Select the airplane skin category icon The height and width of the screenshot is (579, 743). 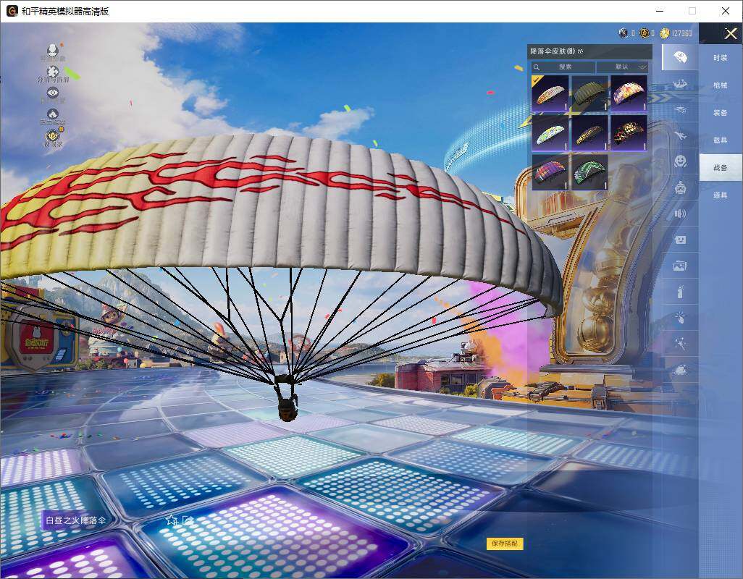click(680, 136)
